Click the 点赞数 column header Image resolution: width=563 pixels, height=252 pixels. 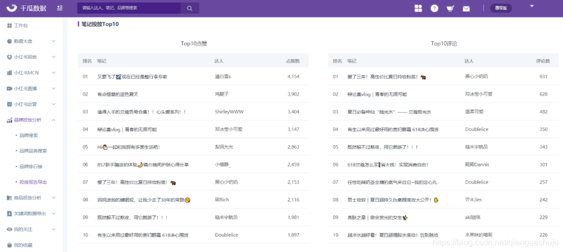(292, 61)
